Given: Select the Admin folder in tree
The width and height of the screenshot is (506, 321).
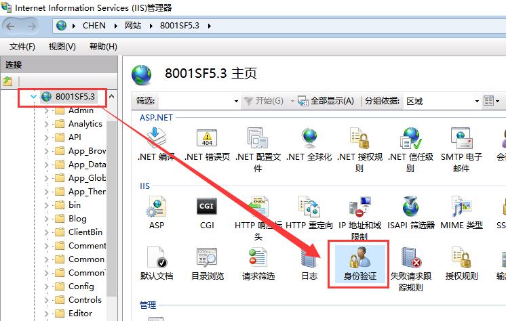Looking at the screenshot, I should tap(81, 110).
